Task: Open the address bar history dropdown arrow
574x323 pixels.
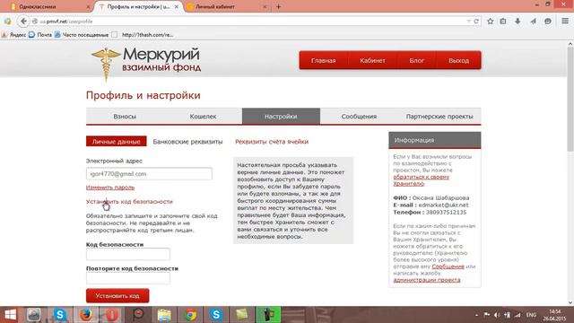Action: coord(468,22)
